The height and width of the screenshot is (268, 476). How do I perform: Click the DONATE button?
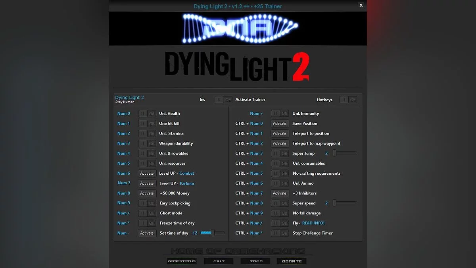click(x=292, y=261)
